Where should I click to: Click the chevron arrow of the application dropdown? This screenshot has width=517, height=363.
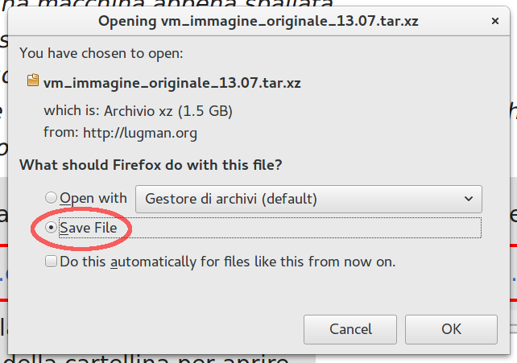(469, 198)
